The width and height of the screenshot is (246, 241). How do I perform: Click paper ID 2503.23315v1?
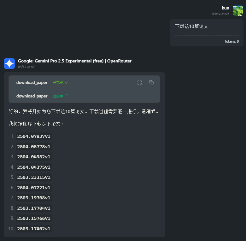coord(34,177)
